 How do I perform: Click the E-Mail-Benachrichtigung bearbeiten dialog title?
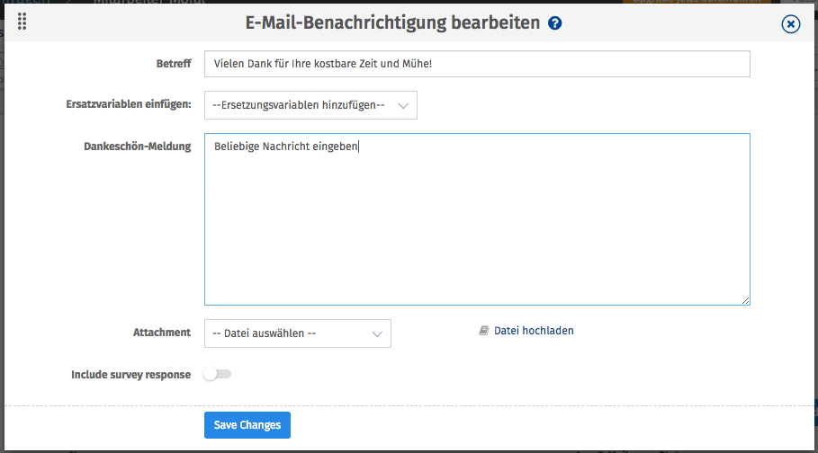pyautogui.click(x=393, y=23)
